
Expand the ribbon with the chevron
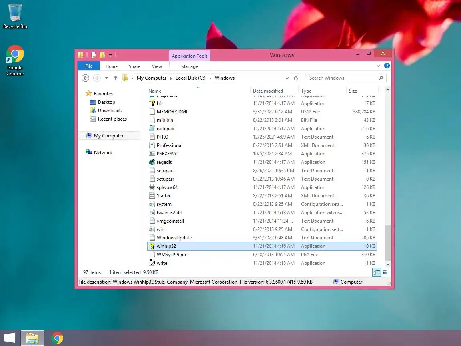tap(378, 66)
